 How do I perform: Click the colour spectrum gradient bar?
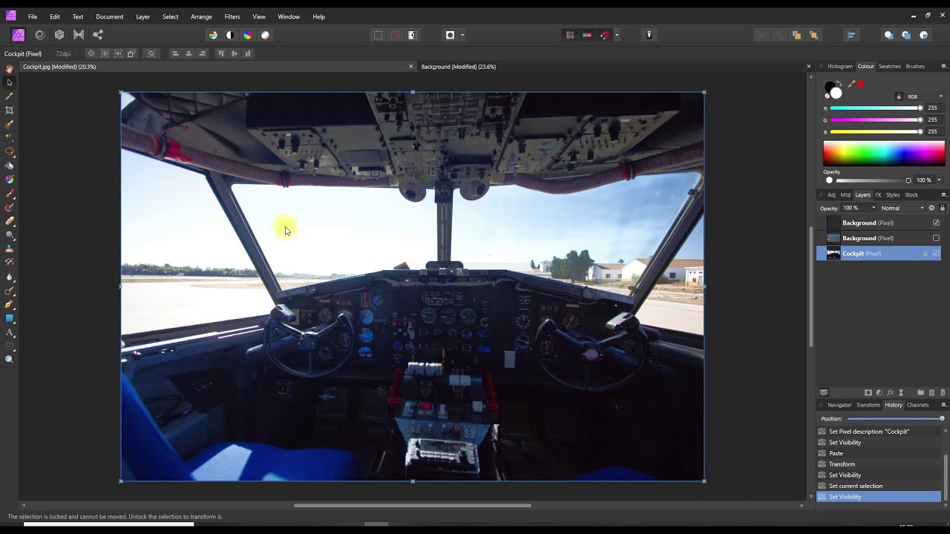pyautogui.click(x=884, y=154)
